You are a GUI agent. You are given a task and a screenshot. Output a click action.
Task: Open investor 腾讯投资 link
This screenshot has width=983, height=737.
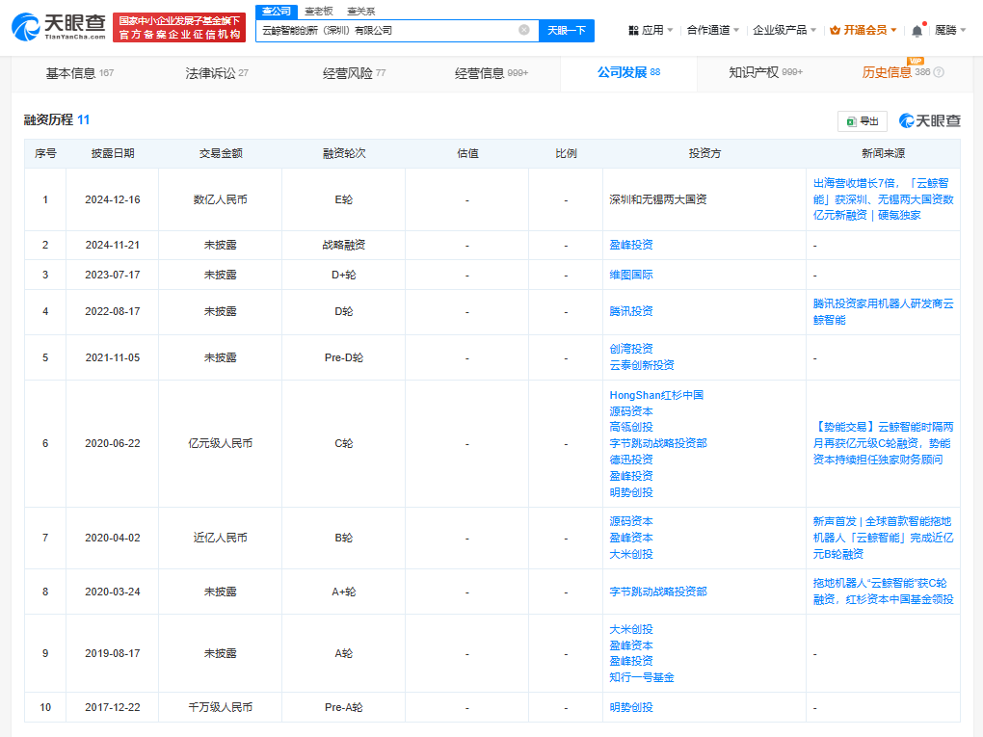click(x=631, y=311)
